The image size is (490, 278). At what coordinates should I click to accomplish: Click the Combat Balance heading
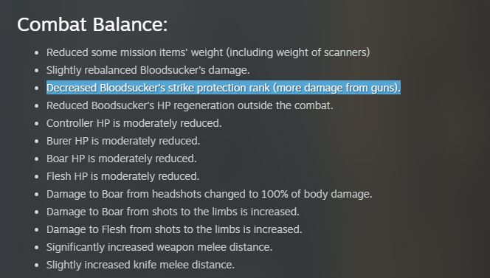92,24
